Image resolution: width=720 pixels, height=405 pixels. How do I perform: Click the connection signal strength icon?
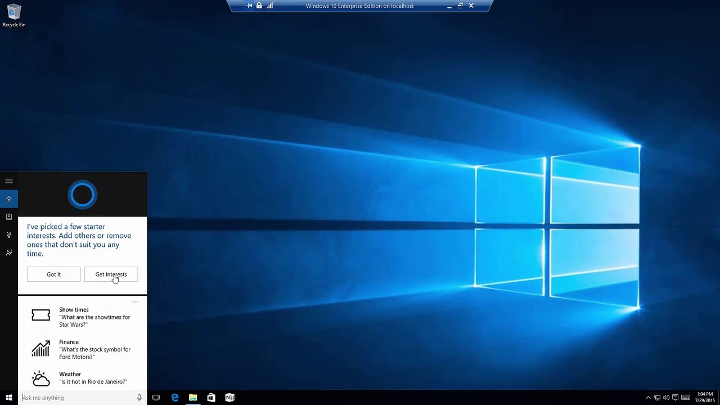pos(269,6)
